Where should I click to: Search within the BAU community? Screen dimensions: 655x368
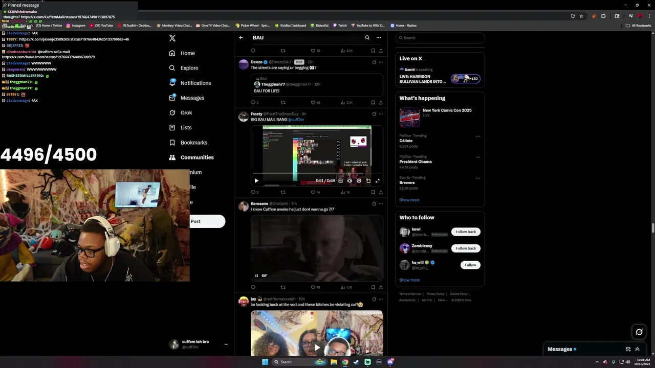click(x=367, y=38)
